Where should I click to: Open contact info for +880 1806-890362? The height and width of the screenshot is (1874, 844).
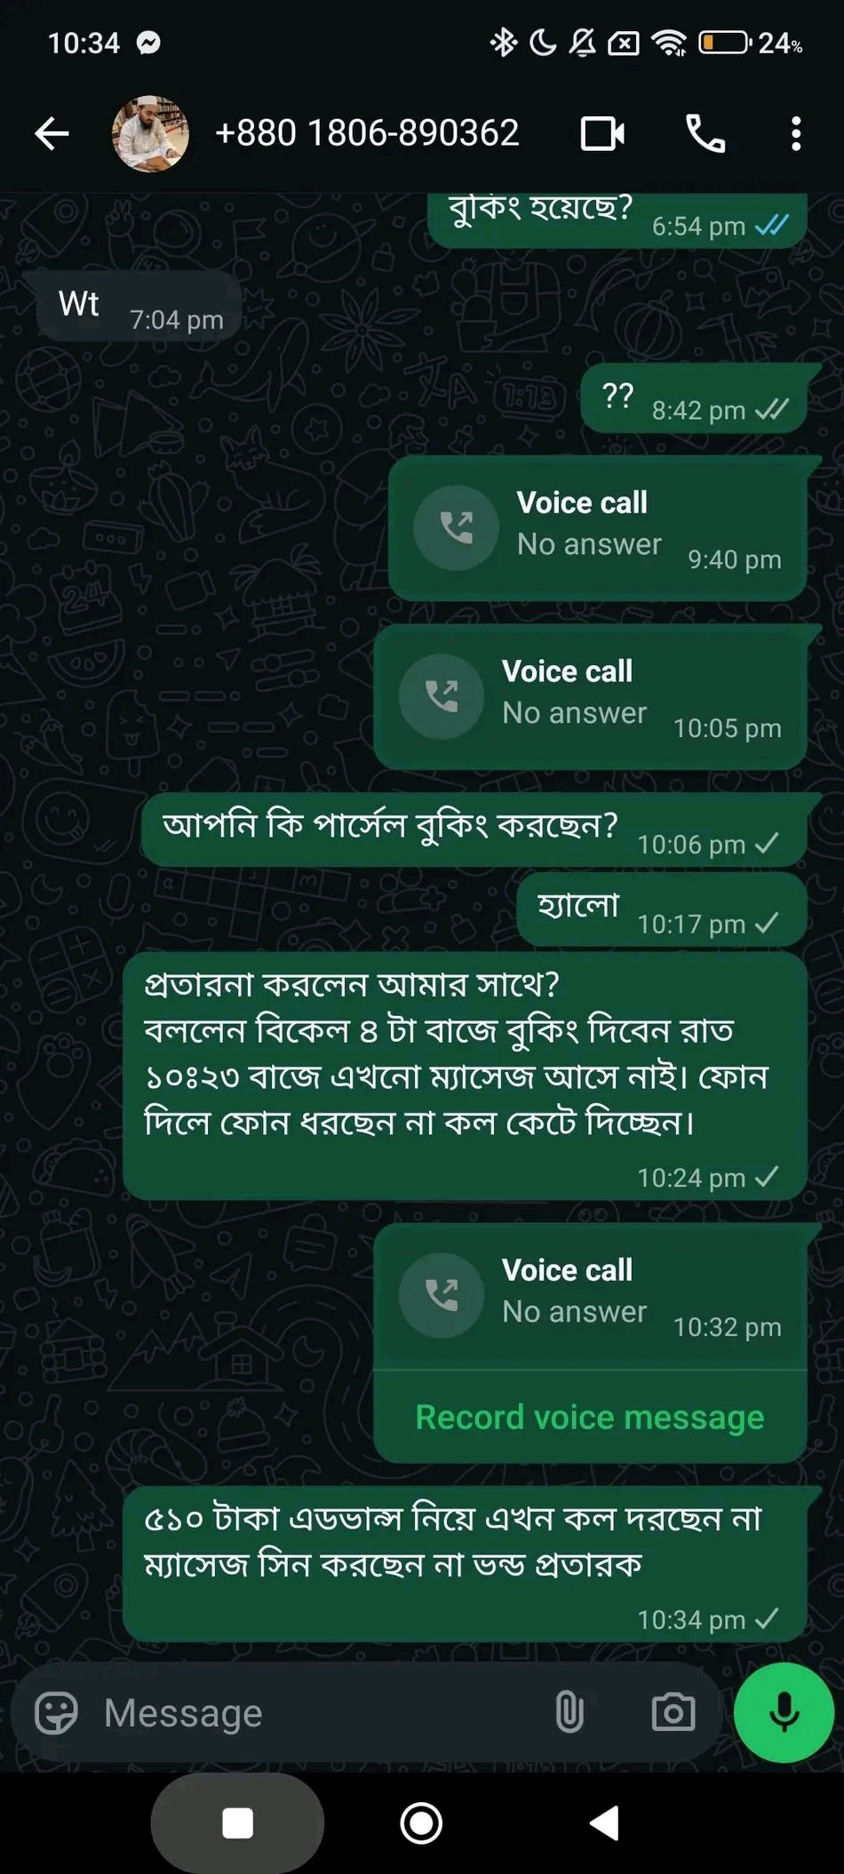(367, 133)
